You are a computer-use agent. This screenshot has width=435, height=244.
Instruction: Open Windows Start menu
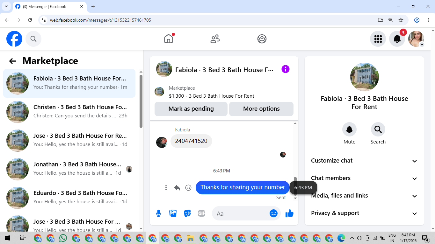click(7, 238)
